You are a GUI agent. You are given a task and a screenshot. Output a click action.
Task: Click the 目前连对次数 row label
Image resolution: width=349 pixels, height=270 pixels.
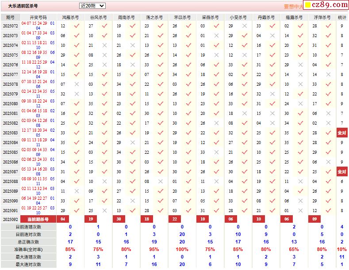(x=28, y=234)
